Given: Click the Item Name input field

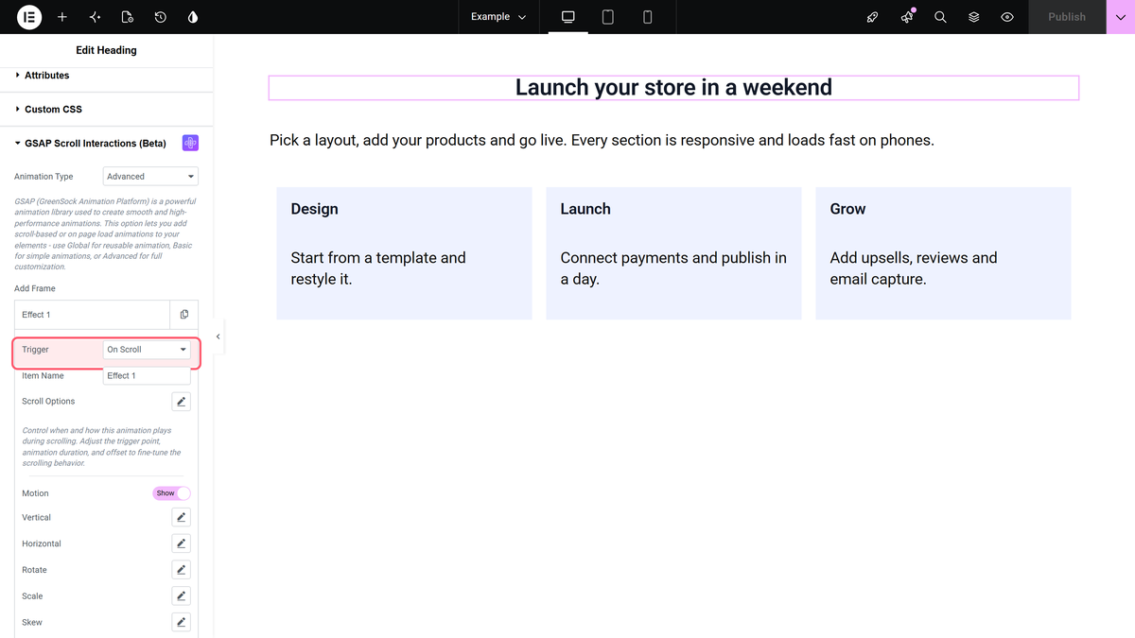Looking at the screenshot, I should pos(147,376).
